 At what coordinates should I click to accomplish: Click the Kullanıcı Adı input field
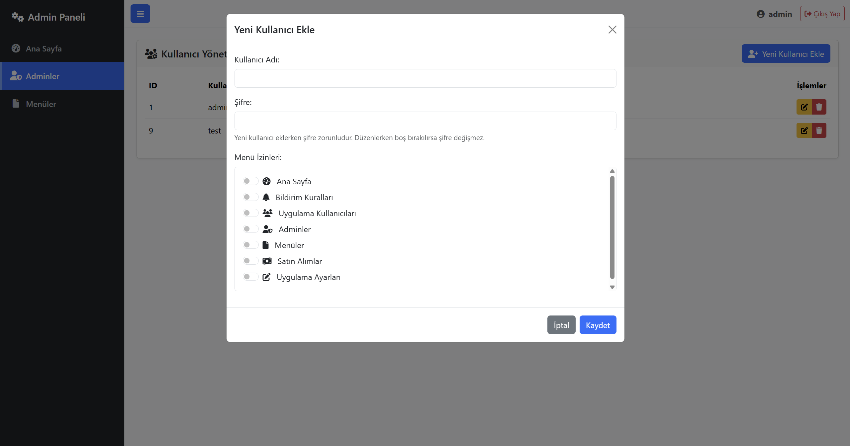pyautogui.click(x=425, y=78)
